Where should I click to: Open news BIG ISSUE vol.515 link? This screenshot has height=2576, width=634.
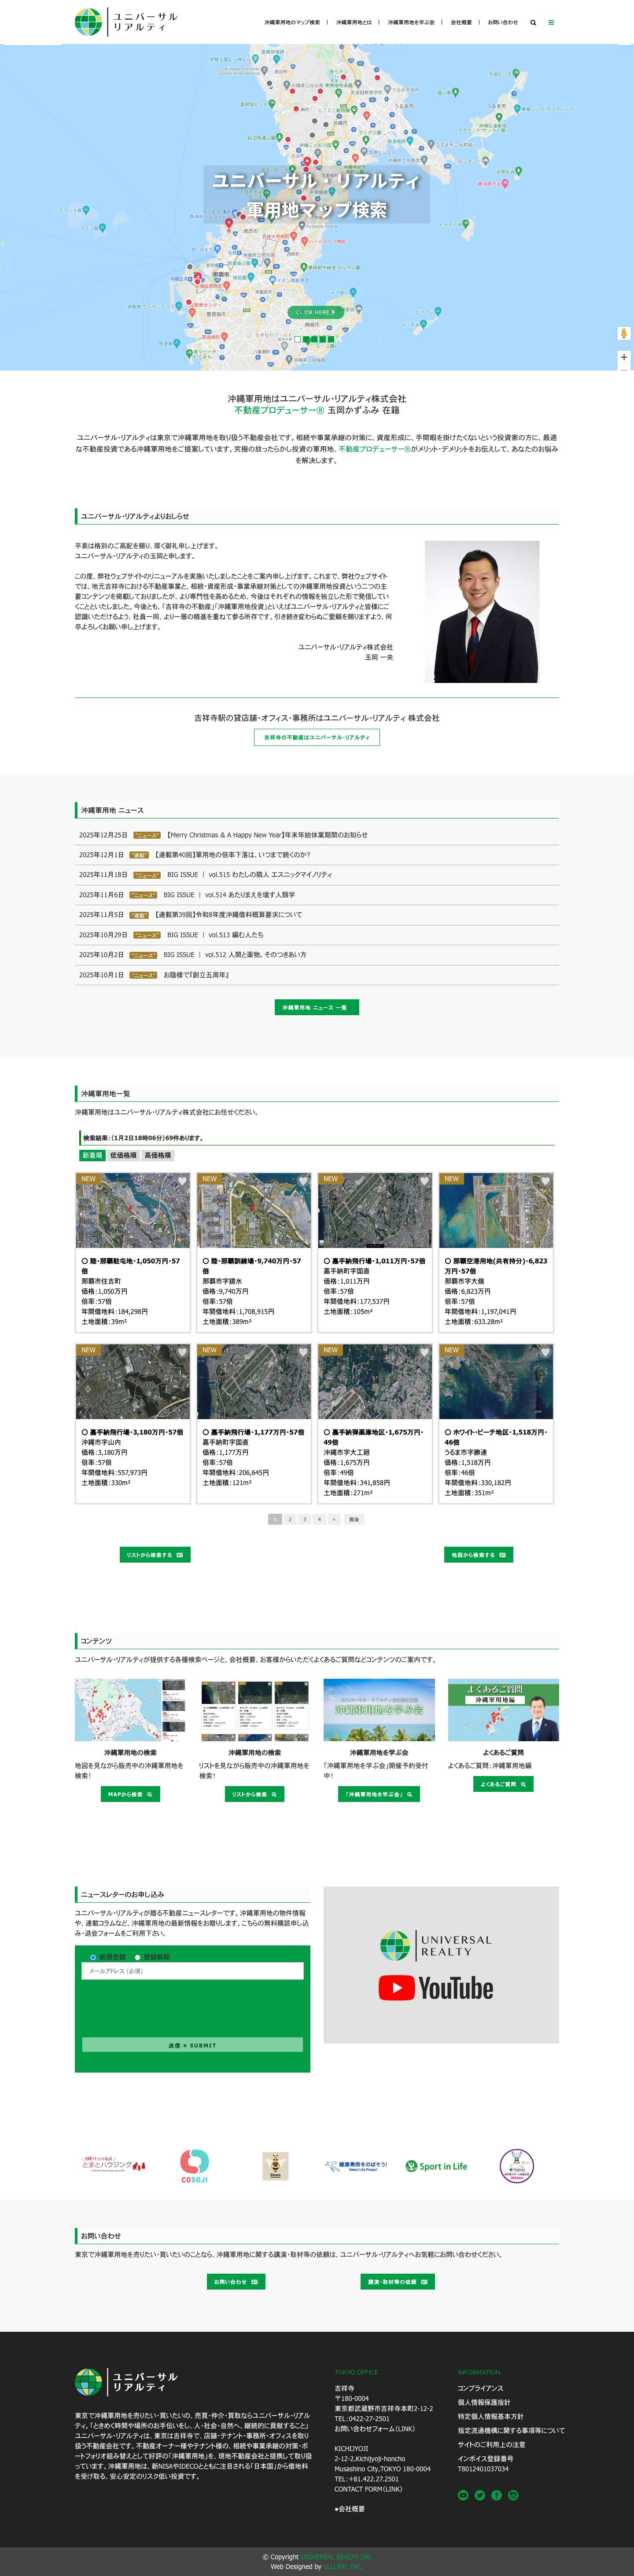click(x=249, y=875)
